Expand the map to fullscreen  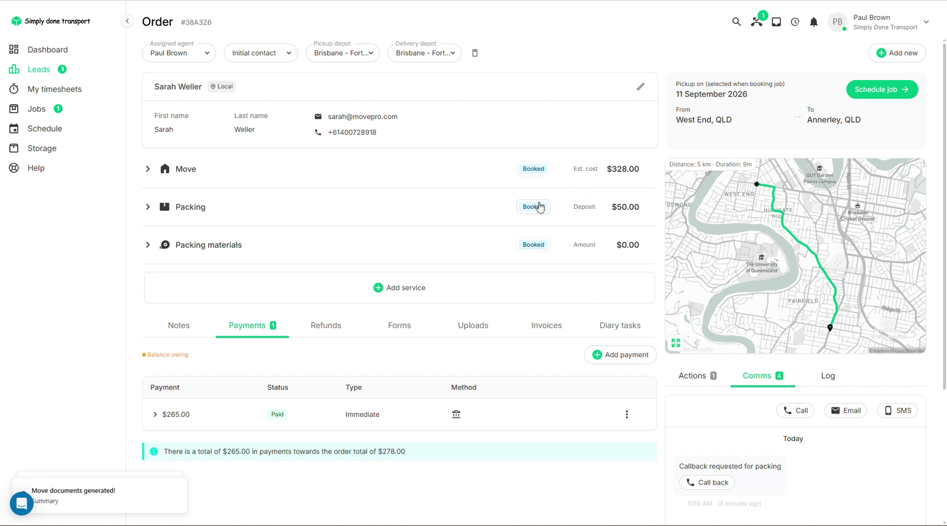pos(676,343)
